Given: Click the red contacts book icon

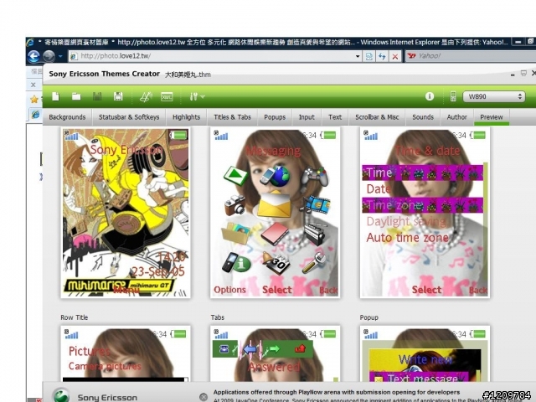Looking at the screenshot, I should pos(276,234).
